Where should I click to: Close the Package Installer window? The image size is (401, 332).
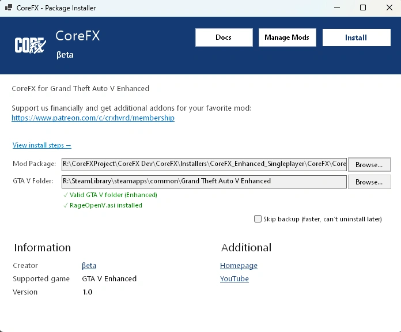tap(389, 7)
